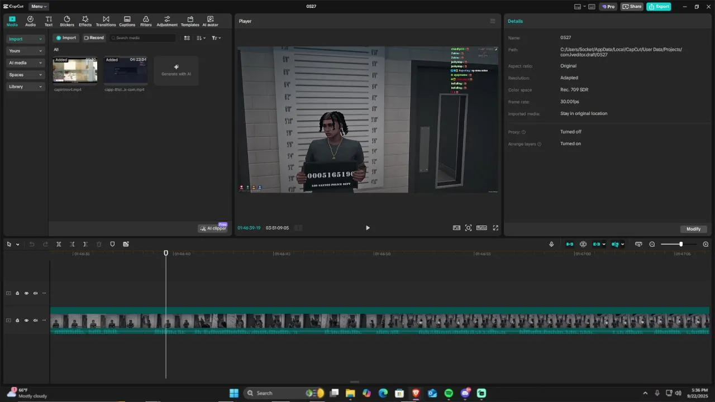Switch to the Media tab

click(x=12, y=21)
